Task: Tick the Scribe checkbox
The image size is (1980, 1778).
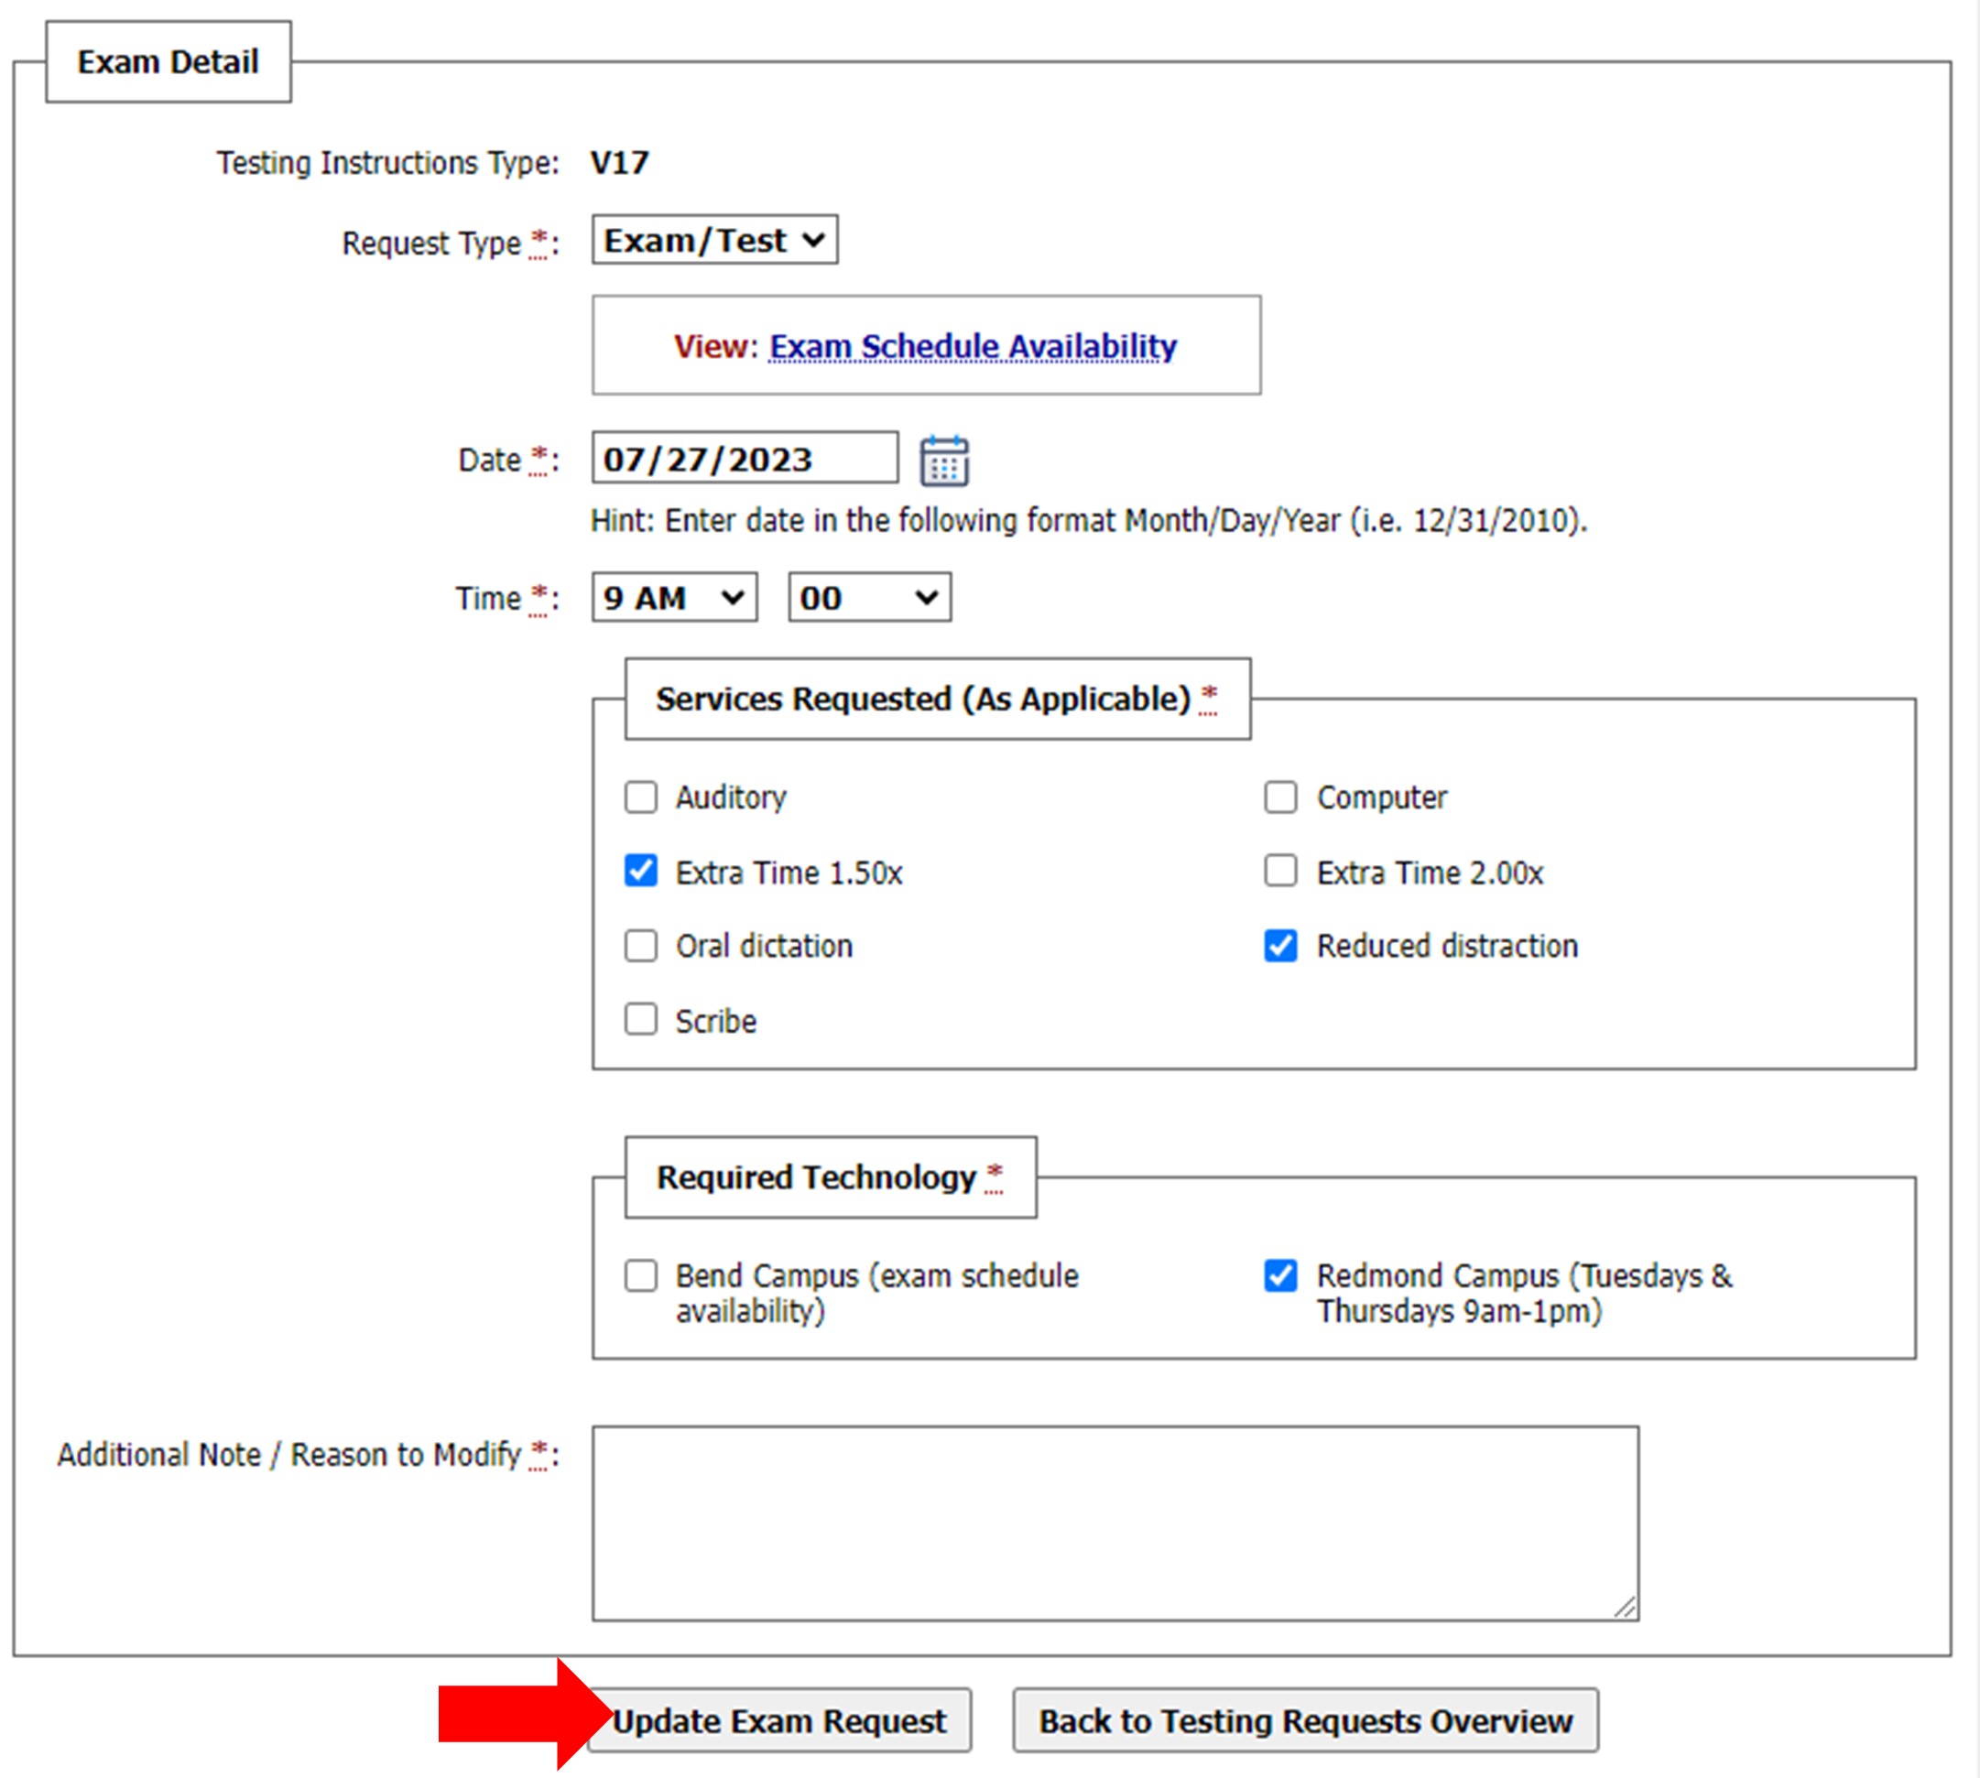Action: point(641,1020)
